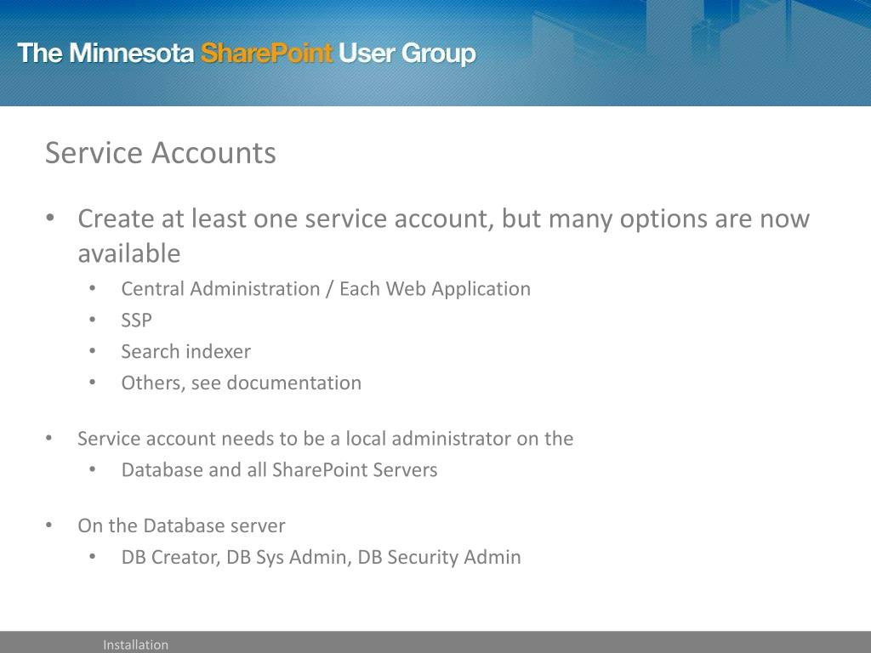Click the bullet dot before 'Create at least'
871x653 pixels.
coord(50,218)
